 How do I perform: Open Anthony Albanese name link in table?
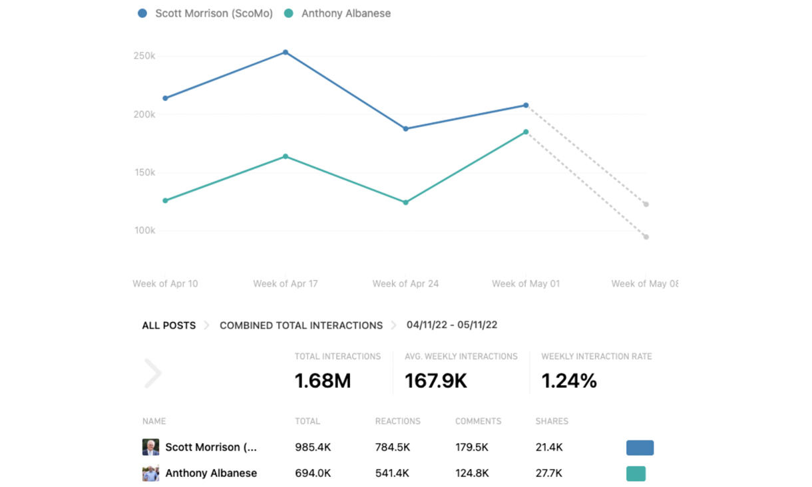pyautogui.click(x=211, y=473)
